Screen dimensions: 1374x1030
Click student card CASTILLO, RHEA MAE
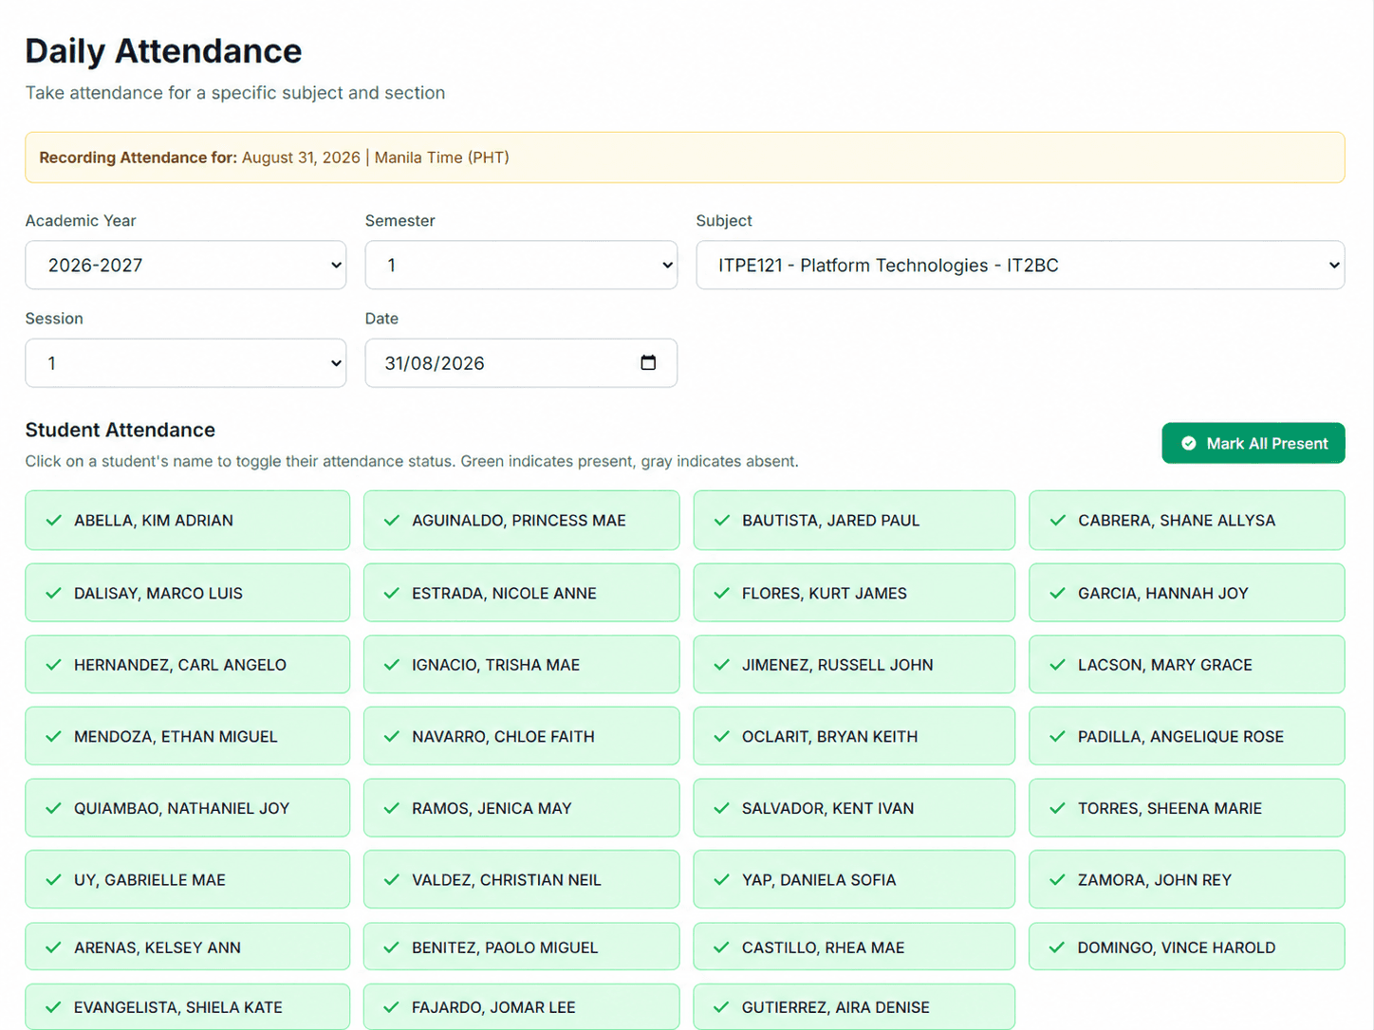point(854,947)
